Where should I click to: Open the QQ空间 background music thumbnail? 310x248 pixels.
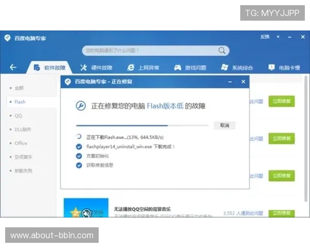click(x=86, y=208)
